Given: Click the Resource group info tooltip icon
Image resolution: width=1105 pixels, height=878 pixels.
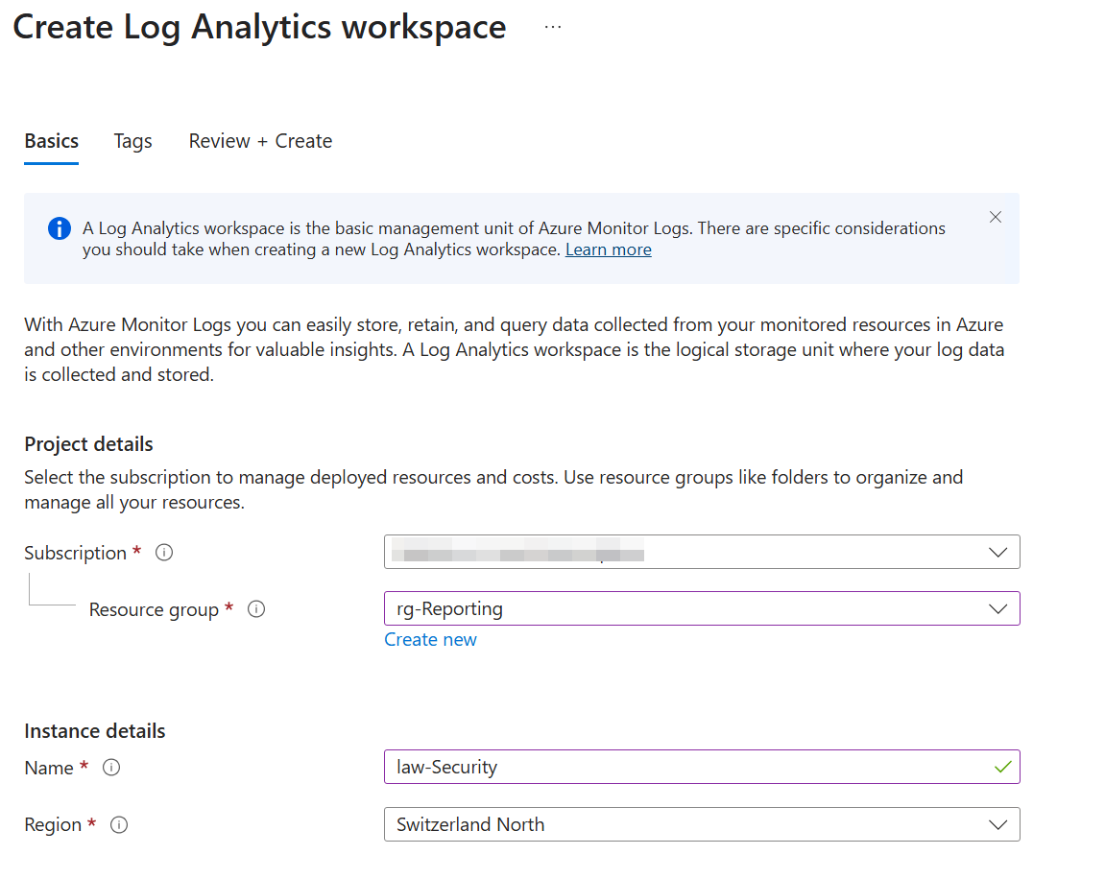Looking at the screenshot, I should point(256,608).
